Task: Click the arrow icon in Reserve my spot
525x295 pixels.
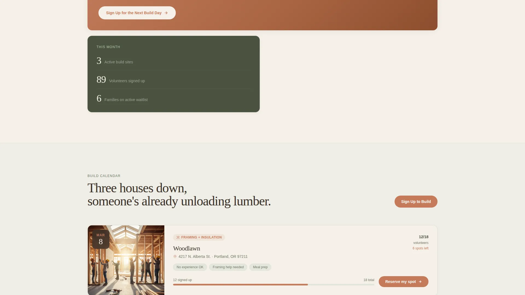Action: click(420, 282)
